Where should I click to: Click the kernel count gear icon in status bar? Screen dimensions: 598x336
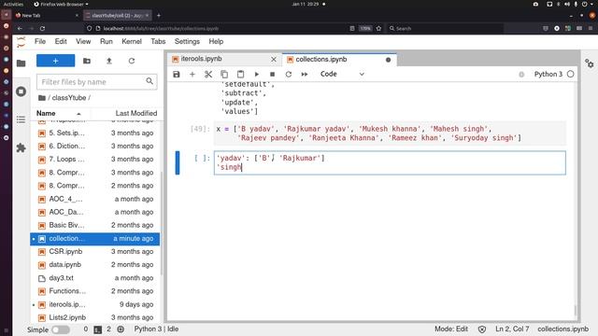point(121,329)
